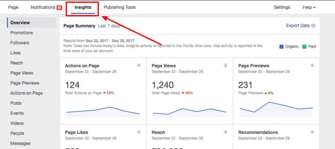335x149 pixels.
Task: Open Page Previews in sidebar
Action: pyautogui.click(x=25, y=83)
